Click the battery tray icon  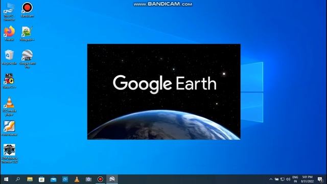click(x=276, y=179)
